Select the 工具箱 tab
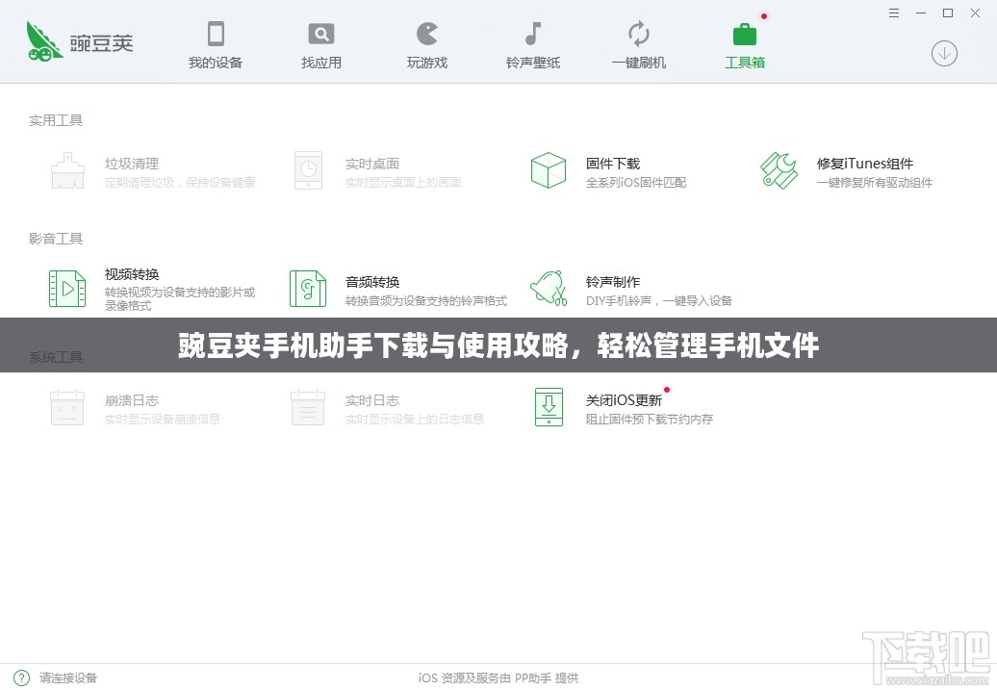Screen dimensions: 997x690 click(x=745, y=45)
